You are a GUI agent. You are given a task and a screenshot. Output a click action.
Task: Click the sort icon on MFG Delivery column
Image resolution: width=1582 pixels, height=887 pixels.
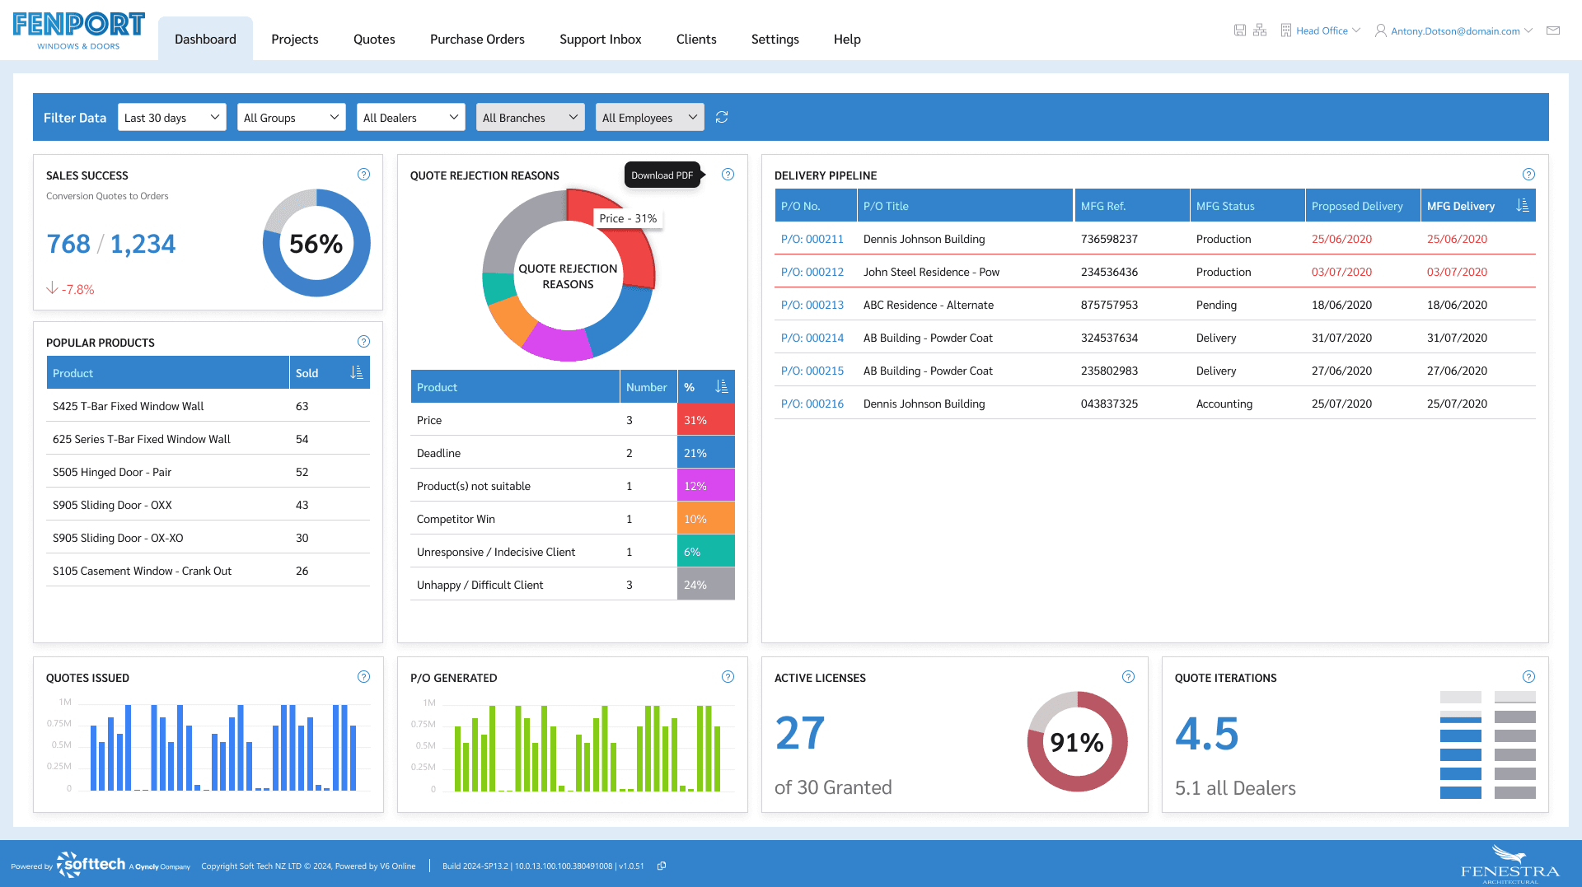(1523, 205)
